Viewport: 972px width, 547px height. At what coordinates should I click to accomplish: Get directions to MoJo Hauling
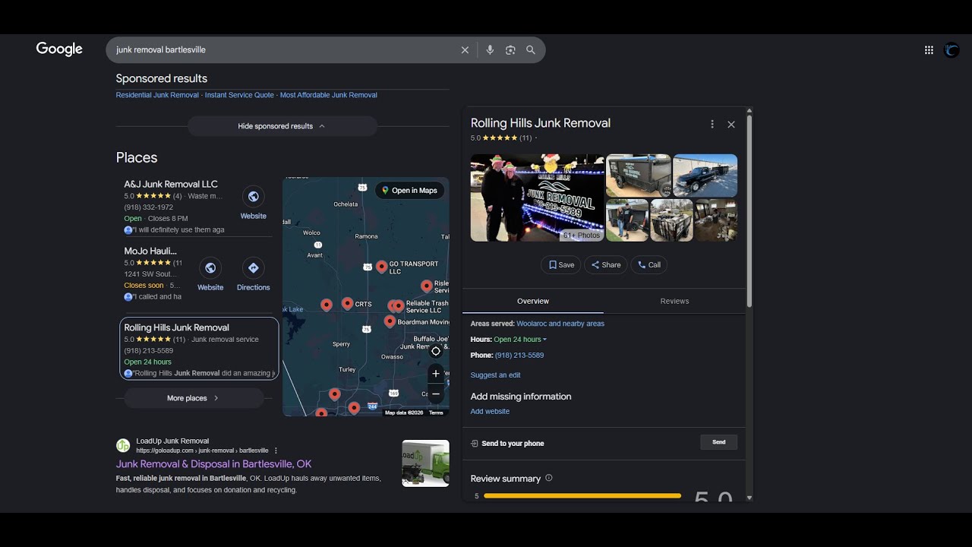[254, 268]
